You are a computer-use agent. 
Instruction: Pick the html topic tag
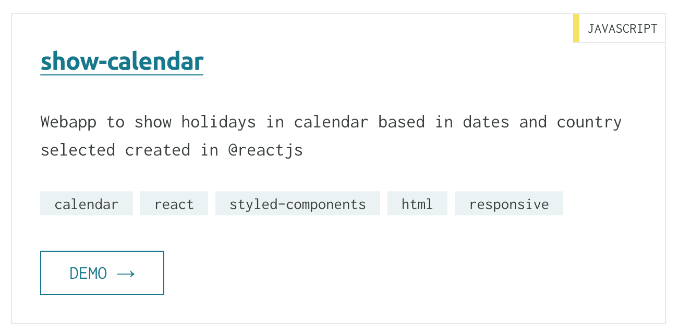click(417, 203)
